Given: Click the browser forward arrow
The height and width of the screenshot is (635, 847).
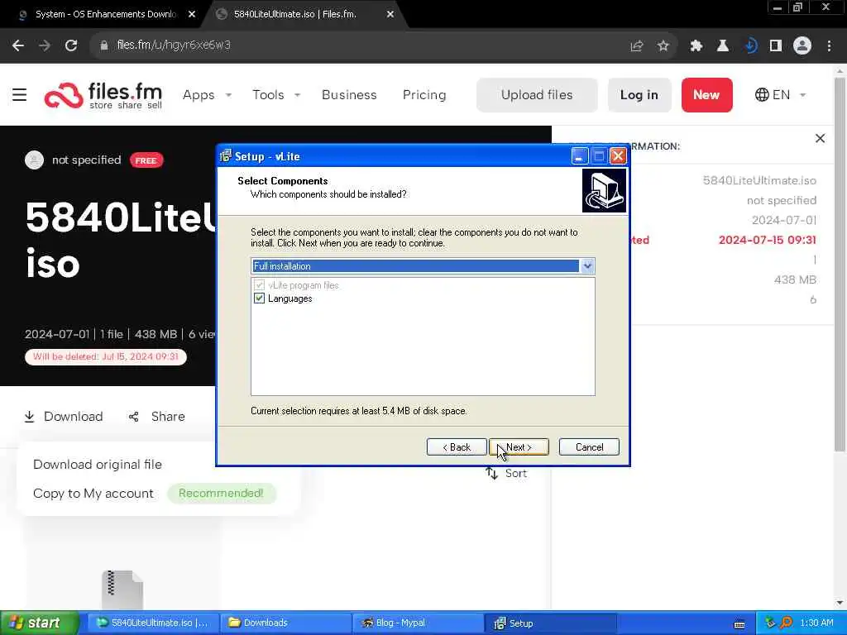Looking at the screenshot, I should [x=45, y=46].
